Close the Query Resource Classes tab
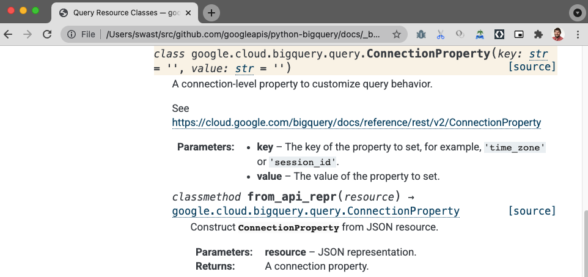588x277 pixels. coord(188,13)
